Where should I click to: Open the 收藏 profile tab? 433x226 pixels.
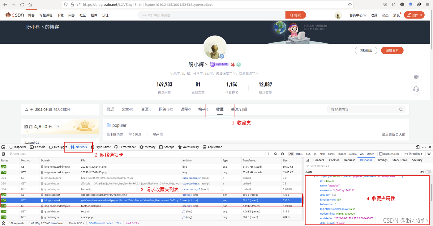220,109
